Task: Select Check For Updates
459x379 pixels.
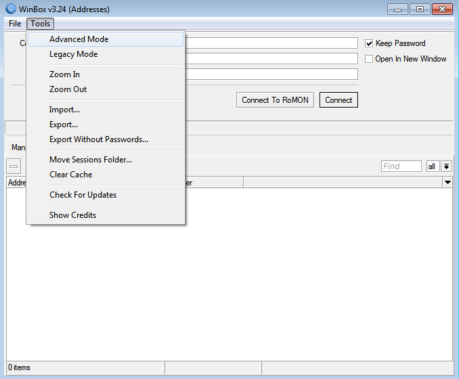Action: click(83, 195)
